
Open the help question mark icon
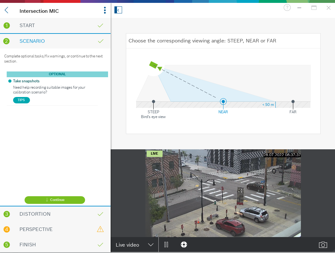[287, 8]
